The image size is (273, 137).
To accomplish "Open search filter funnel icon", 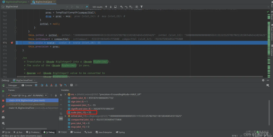I will tap(142, 7).
